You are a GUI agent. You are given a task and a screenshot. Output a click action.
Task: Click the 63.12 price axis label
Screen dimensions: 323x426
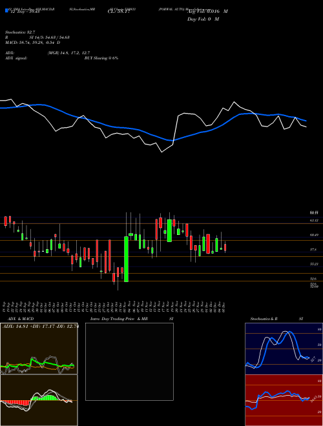[314, 221]
